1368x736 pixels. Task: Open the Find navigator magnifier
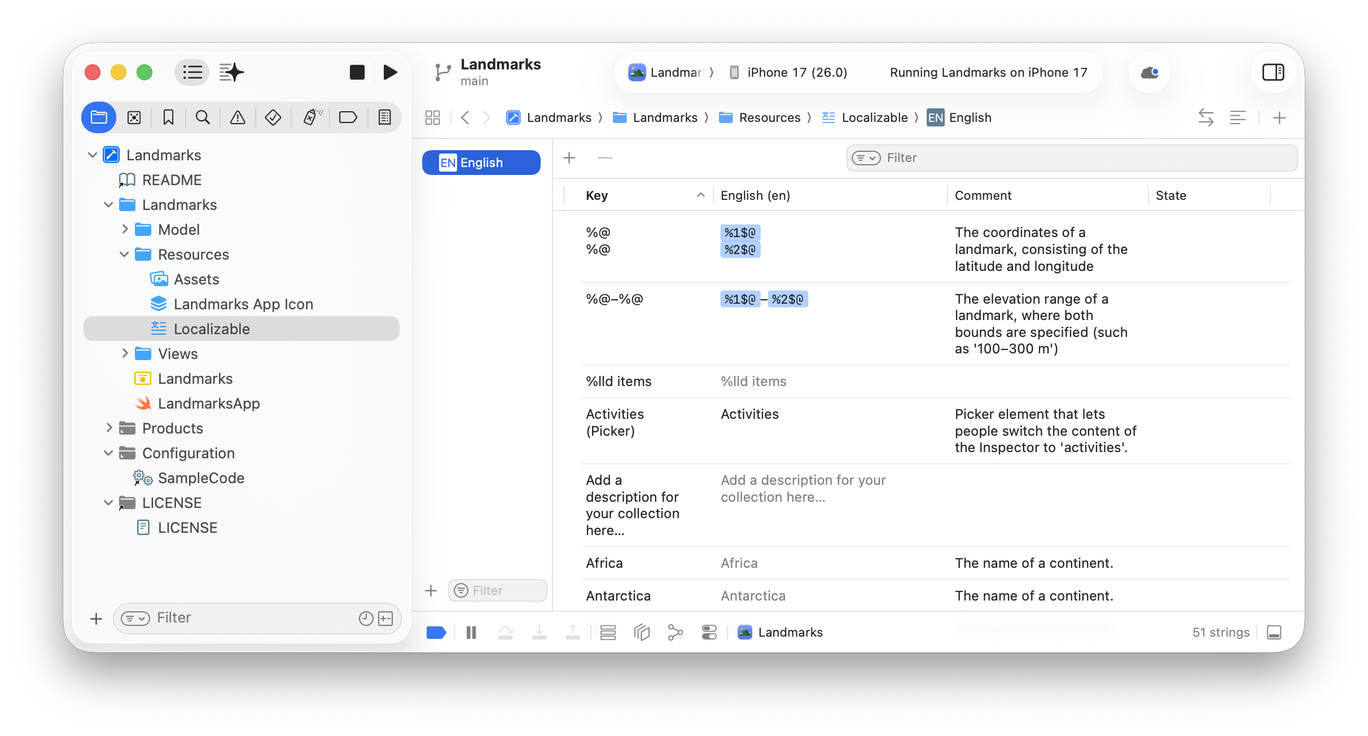(x=203, y=117)
